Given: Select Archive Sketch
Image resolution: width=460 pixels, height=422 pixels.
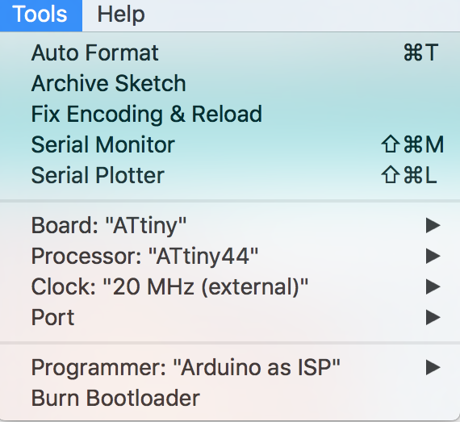Looking at the screenshot, I should [x=230, y=83].
